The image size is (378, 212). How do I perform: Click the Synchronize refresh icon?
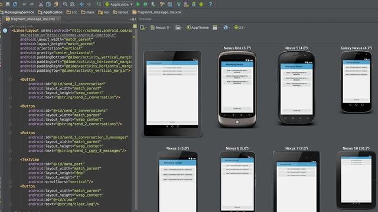pyautogui.click(x=15, y=4)
